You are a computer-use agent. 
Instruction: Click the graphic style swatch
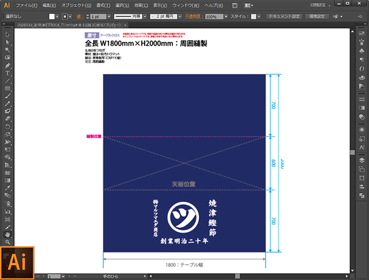click(x=254, y=17)
